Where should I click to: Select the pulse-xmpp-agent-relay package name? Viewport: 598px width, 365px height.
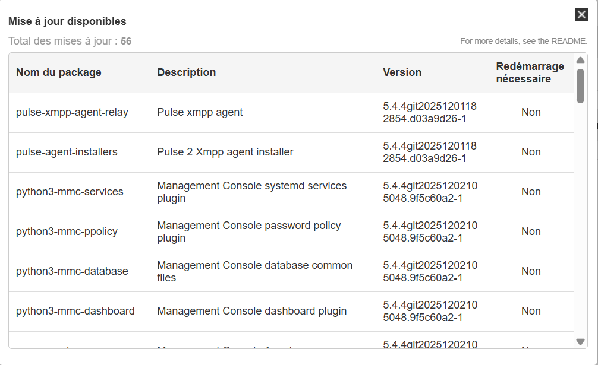click(72, 112)
